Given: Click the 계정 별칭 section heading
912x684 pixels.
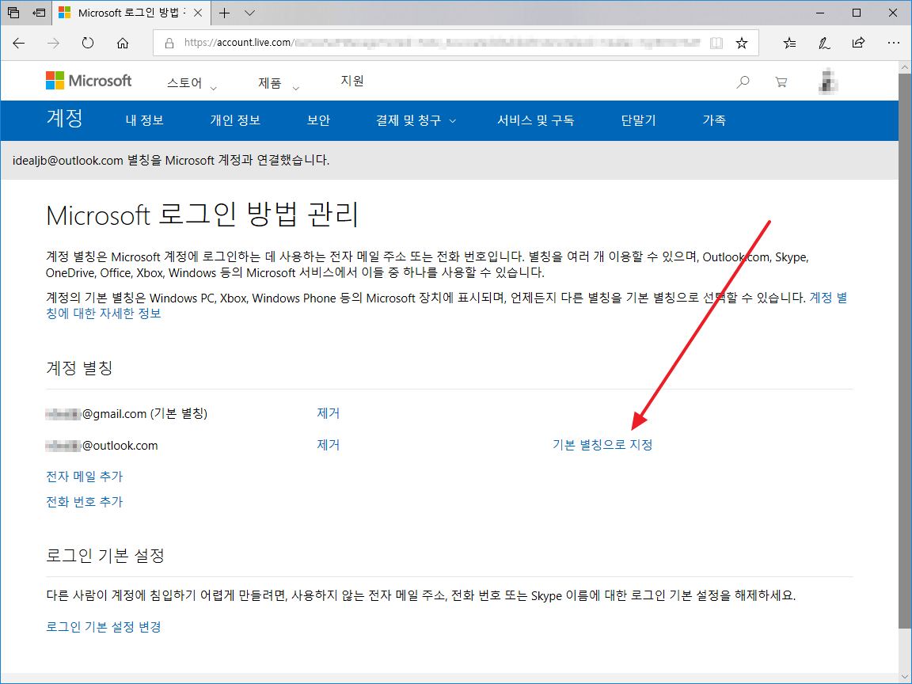Looking at the screenshot, I should tap(79, 367).
